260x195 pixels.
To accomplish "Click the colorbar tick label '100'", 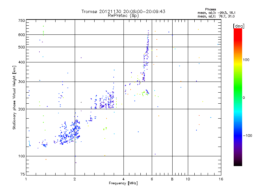I will (x=246, y=60).
